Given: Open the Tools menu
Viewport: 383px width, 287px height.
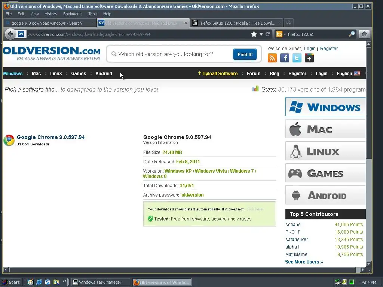Looking at the screenshot, I should click(93, 14).
